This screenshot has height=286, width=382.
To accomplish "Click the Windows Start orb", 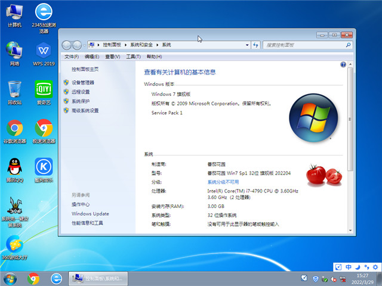I will pos(10,279).
